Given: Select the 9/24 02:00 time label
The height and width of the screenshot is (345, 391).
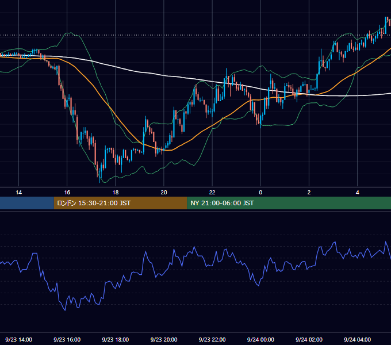Looking at the screenshot, I should tap(309, 339).
